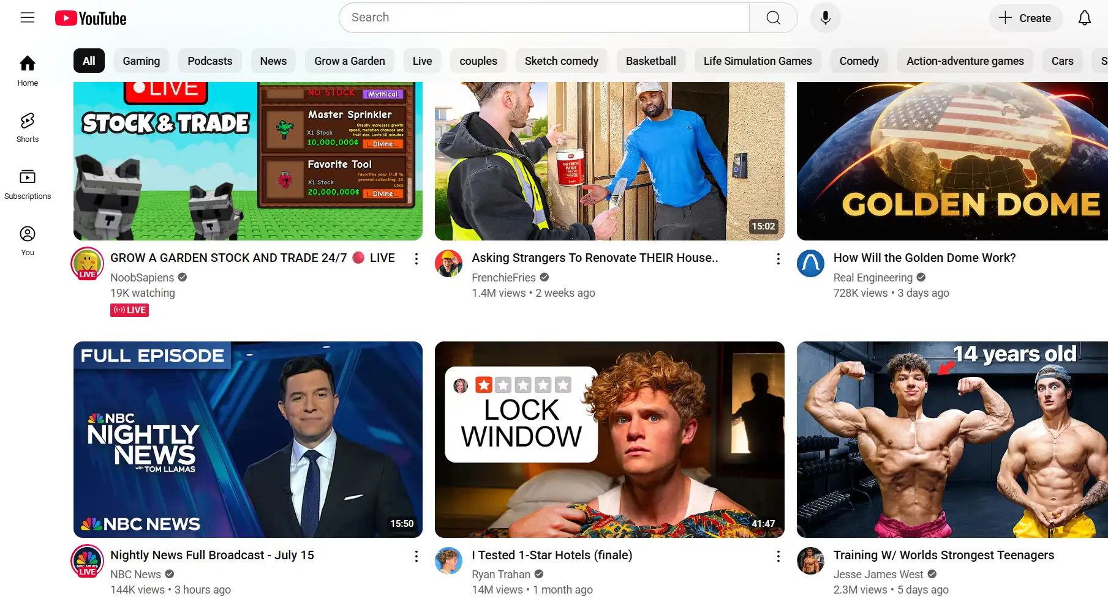
Task: Select the Sketch comedy chip
Action: click(562, 61)
